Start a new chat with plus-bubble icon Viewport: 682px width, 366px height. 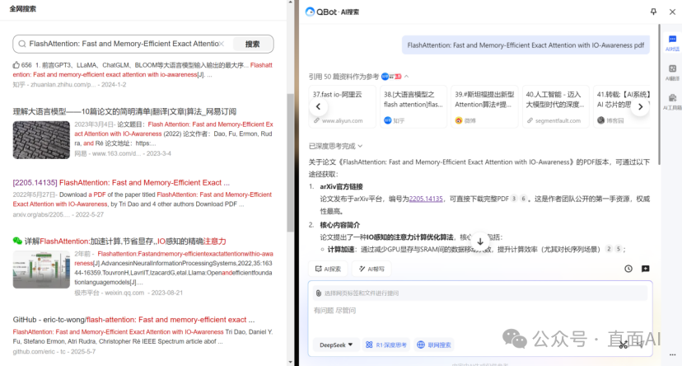tap(646, 269)
